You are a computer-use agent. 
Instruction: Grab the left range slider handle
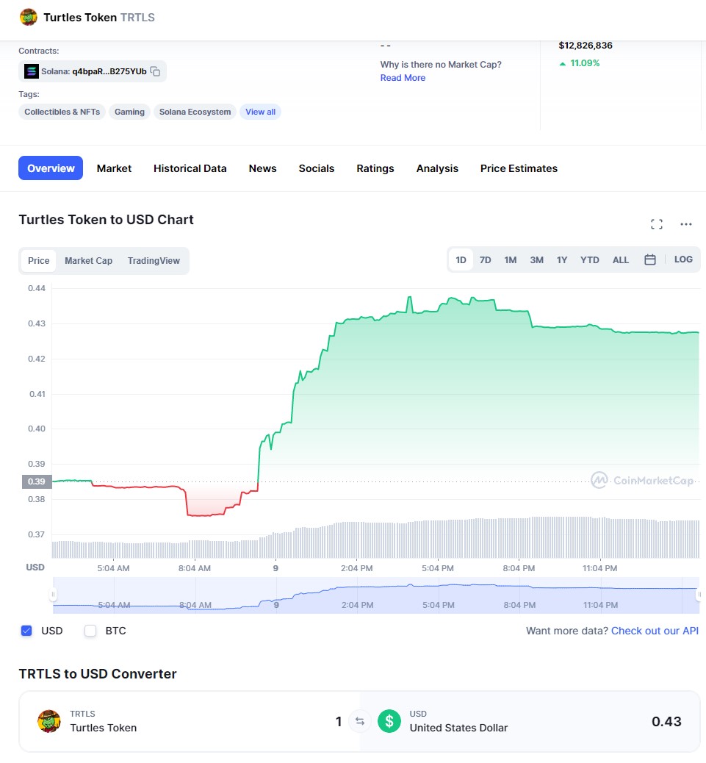(x=53, y=594)
